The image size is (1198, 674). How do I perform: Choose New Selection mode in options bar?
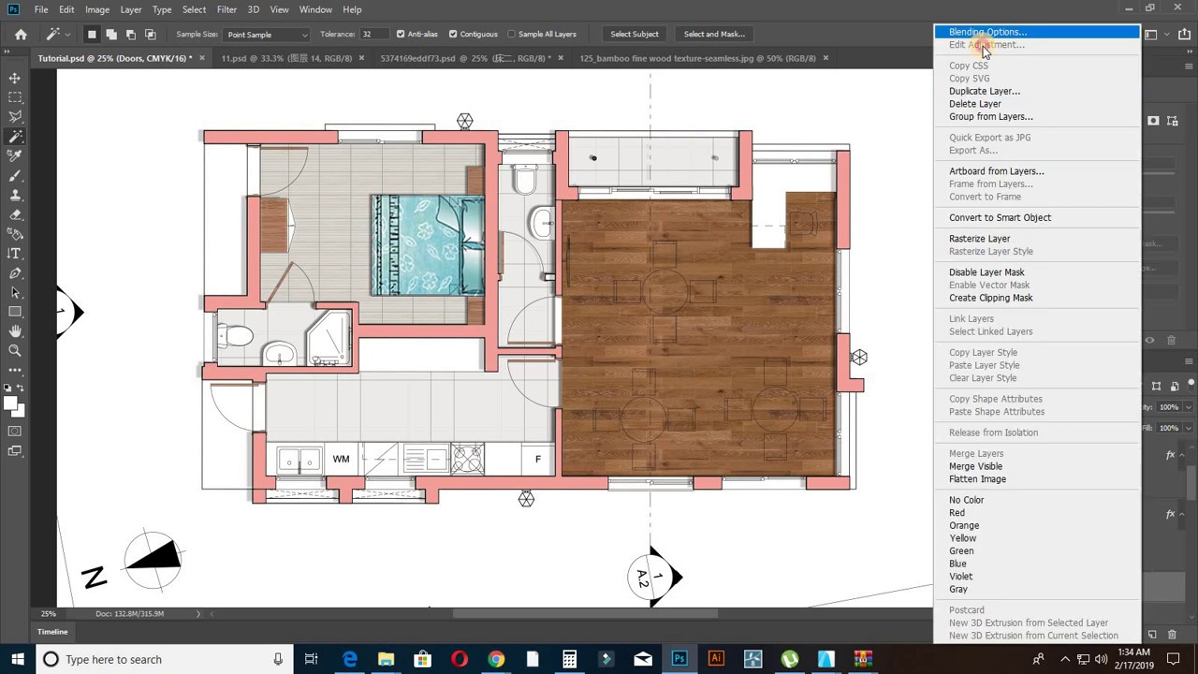pyautogui.click(x=92, y=35)
